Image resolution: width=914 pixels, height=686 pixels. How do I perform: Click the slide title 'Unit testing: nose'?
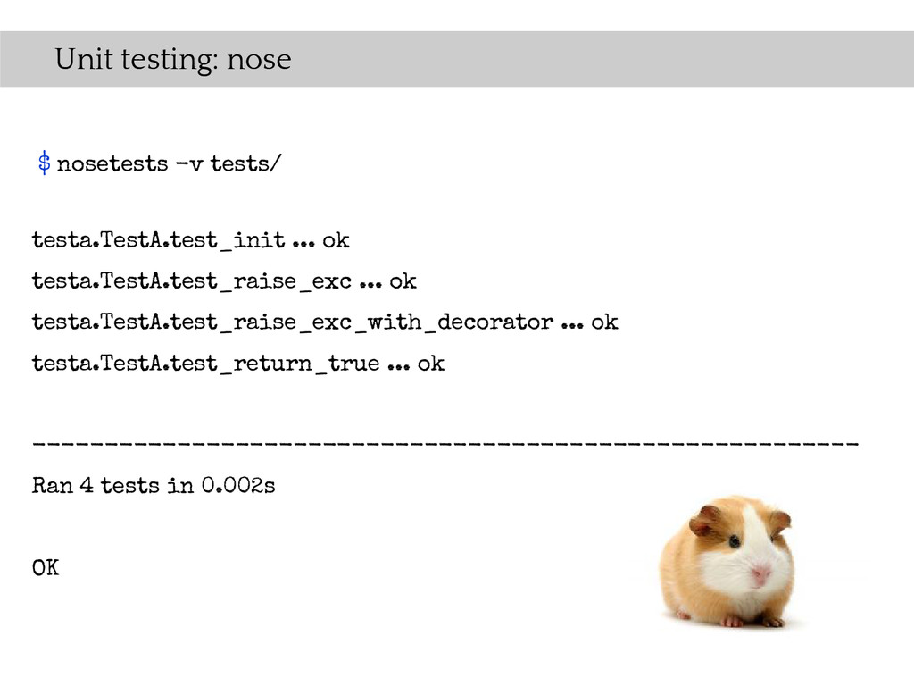coord(173,60)
